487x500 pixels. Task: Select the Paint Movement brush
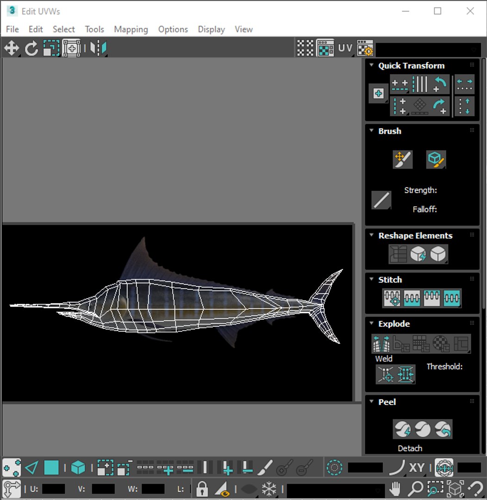[x=402, y=159]
